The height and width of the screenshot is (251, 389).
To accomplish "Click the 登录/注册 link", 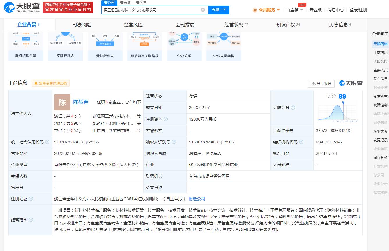I will (358, 10).
